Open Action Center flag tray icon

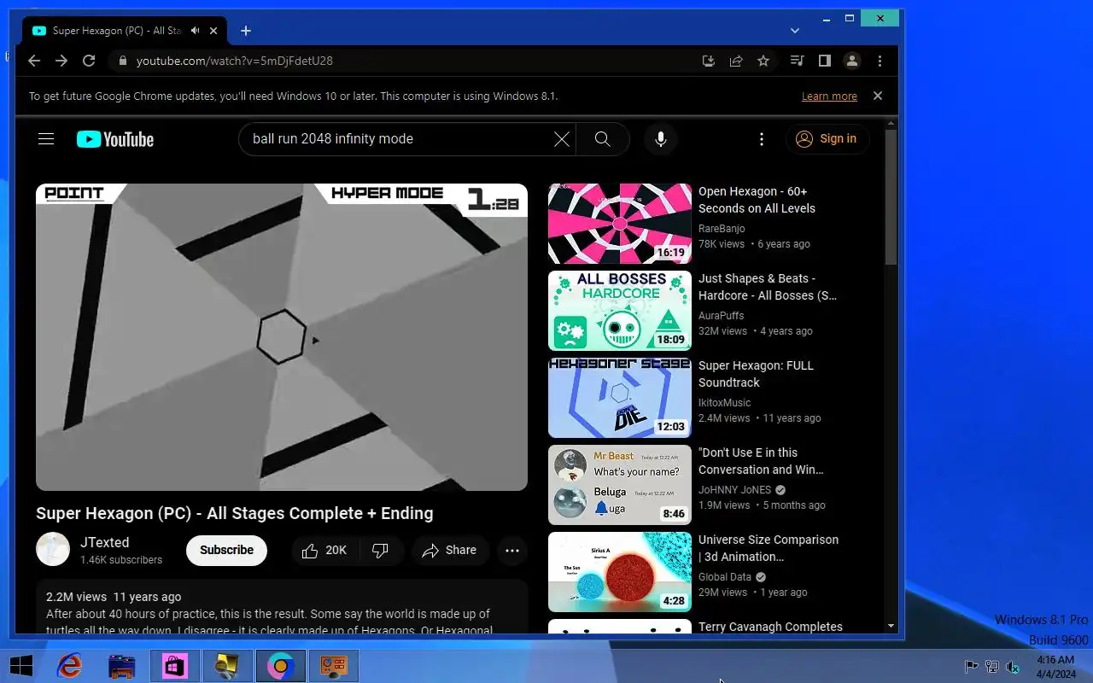[971, 667]
